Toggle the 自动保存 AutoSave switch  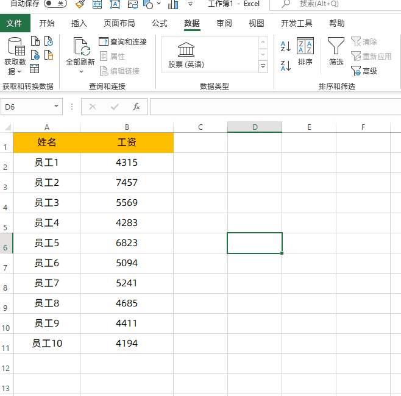[x=55, y=3]
